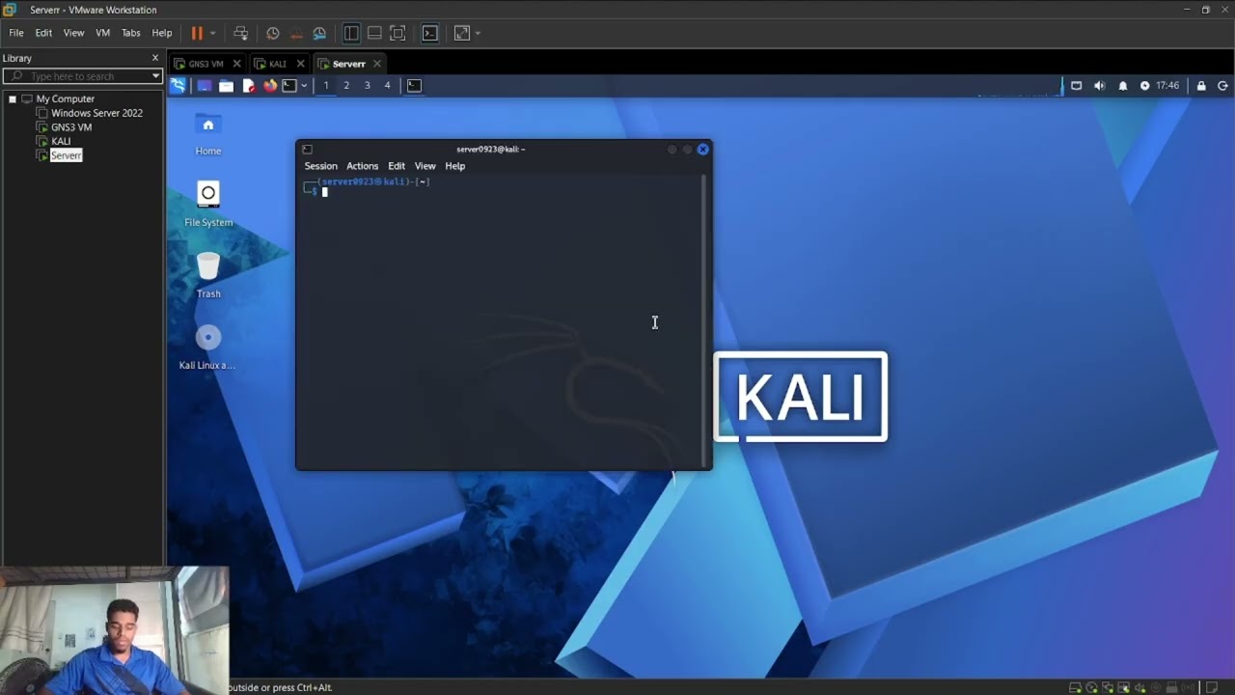1235x695 pixels.
Task: Toggle the library sidebar view button
Action: coord(351,33)
